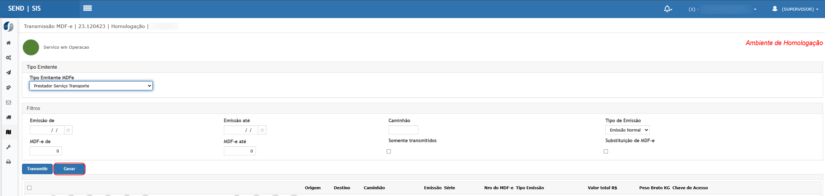This screenshot has width=825, height=196.
Task: Click the printer icon in sidebar
Action: (9, 162)
